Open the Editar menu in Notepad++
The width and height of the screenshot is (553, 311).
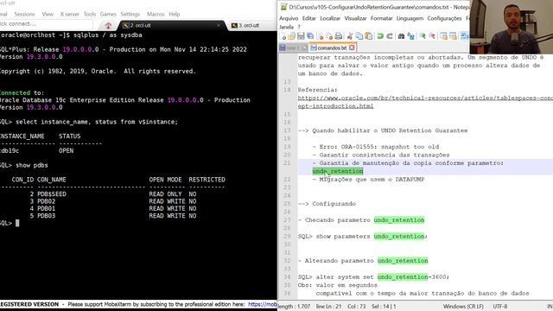click(x=309, y=18)
